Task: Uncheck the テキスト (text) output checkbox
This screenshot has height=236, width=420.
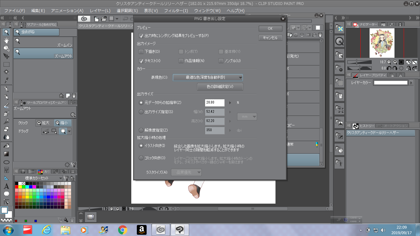Action: 141,61
